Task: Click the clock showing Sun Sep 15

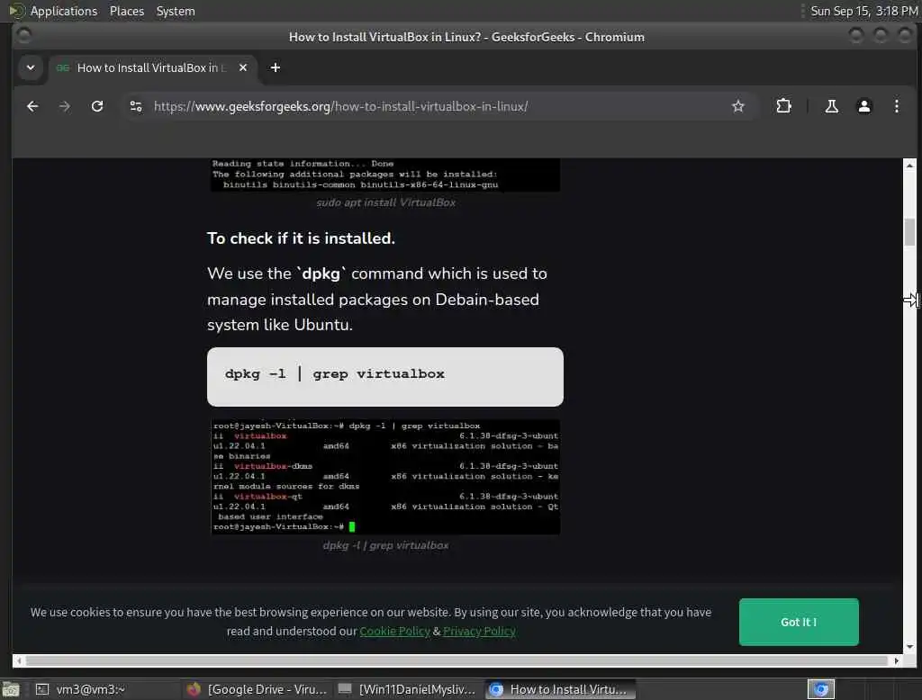Action: pyautogui.click(x=863, y=11)
